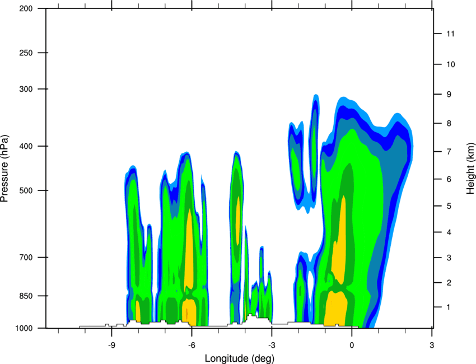Click the 0 longitude tick label

pos(352,346)
